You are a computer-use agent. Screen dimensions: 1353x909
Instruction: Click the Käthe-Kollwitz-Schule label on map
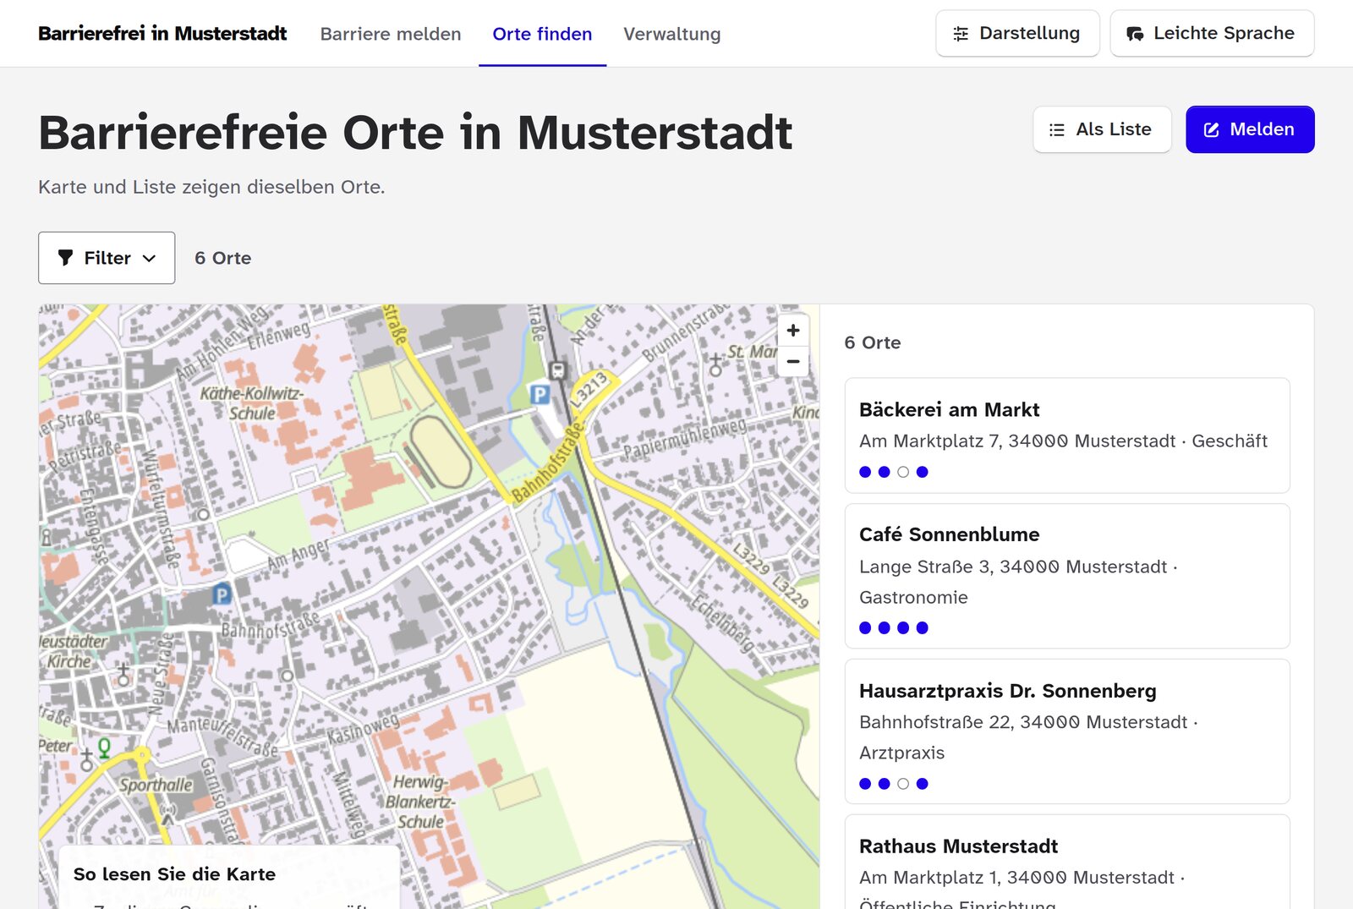[x=251, y=402]
